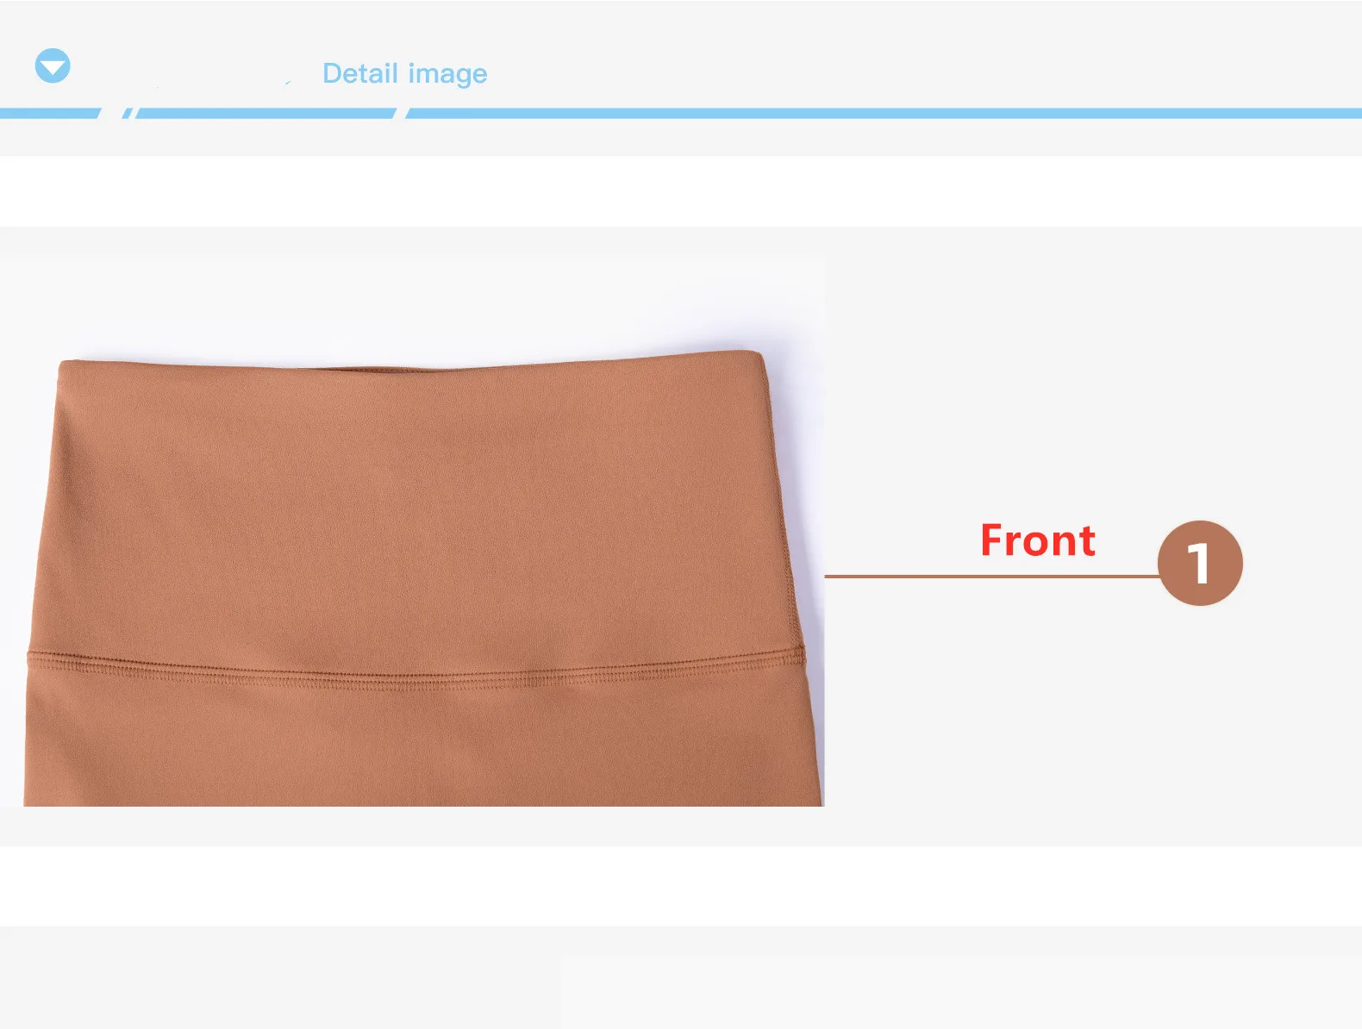The height and width of the screenshot is (1029, 1362).
Task: Click the brown connector line to badge 1
Action: tap(991, 576)
